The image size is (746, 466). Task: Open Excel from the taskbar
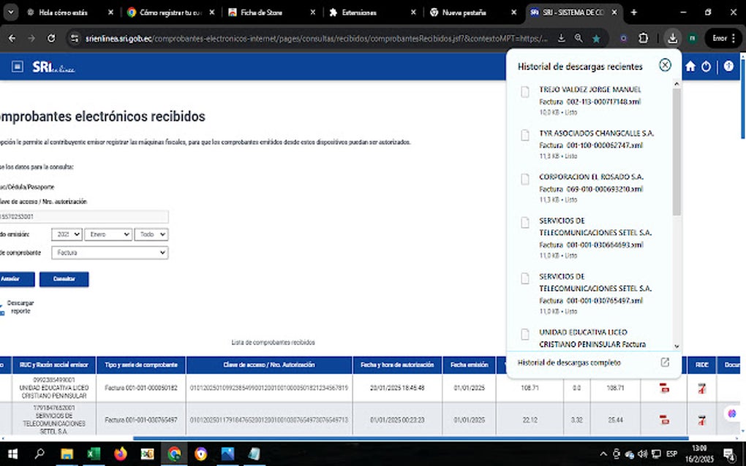(x=94, y=453)
